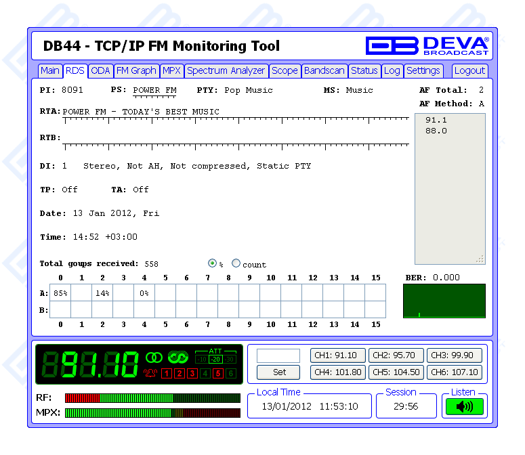Click the RDS infinity-loop indicator
The height and width of the screenshot is (455, 525).
(177, 357)
